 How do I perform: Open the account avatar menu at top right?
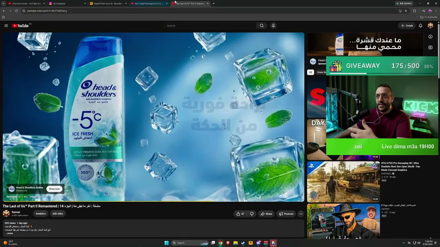coord(430,26)
